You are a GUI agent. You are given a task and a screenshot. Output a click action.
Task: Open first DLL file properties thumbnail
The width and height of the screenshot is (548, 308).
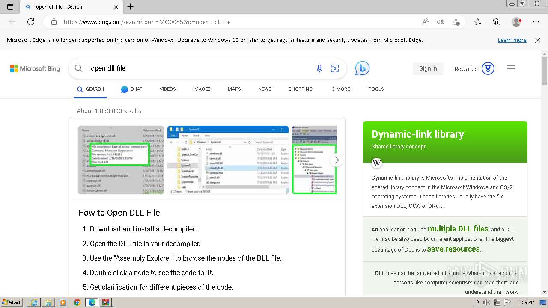(121, 160)
